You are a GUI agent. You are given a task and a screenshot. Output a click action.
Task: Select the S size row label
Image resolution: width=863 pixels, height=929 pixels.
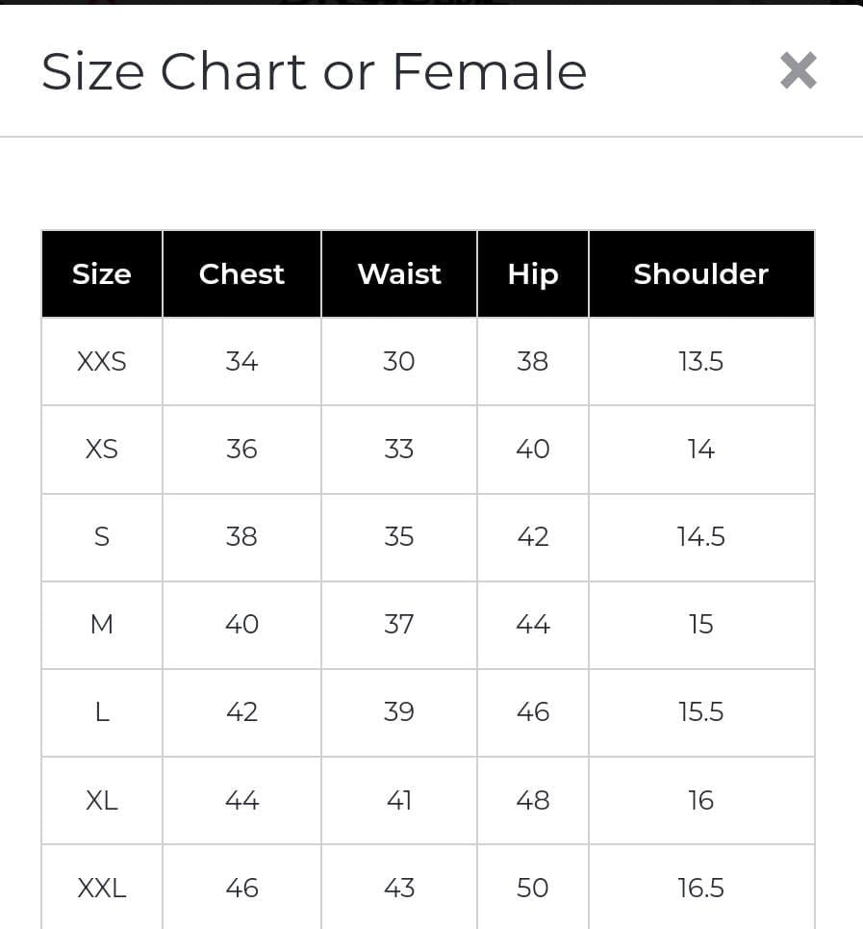[102, 537]
